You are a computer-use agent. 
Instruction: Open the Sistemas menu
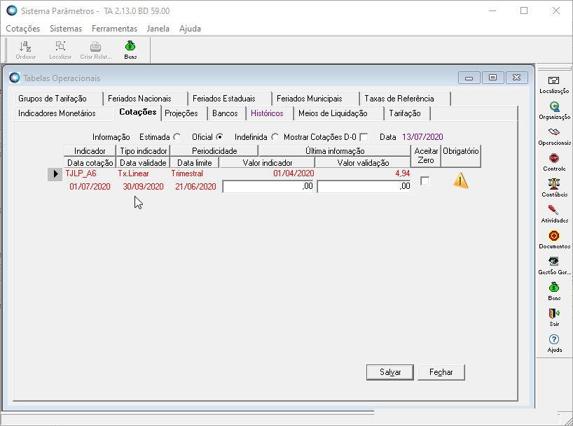(66, 29)
